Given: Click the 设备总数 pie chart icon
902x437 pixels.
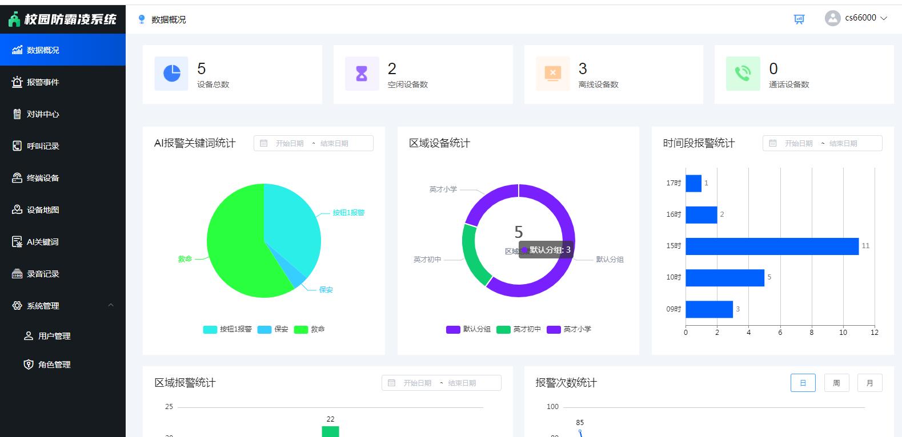Looking at the screenshot, I should click(x=171, y=74).
